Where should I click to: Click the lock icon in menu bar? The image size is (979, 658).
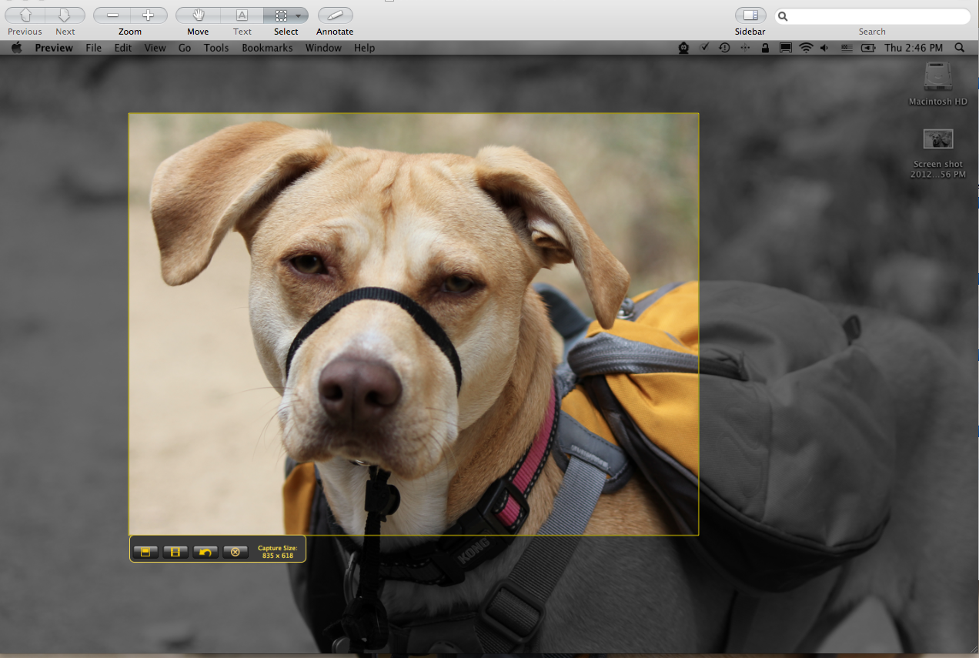764,48
